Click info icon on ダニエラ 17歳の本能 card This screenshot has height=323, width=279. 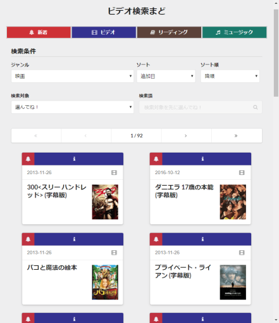coord(202,159)
